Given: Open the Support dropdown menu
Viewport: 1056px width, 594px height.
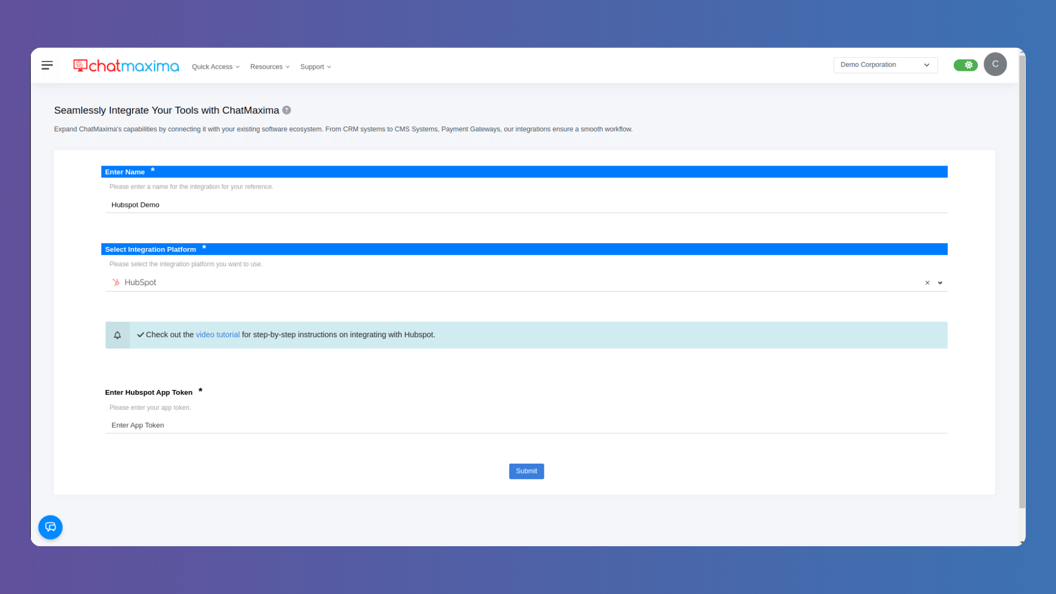Looking at the screenshot, I should click(315, 67).
